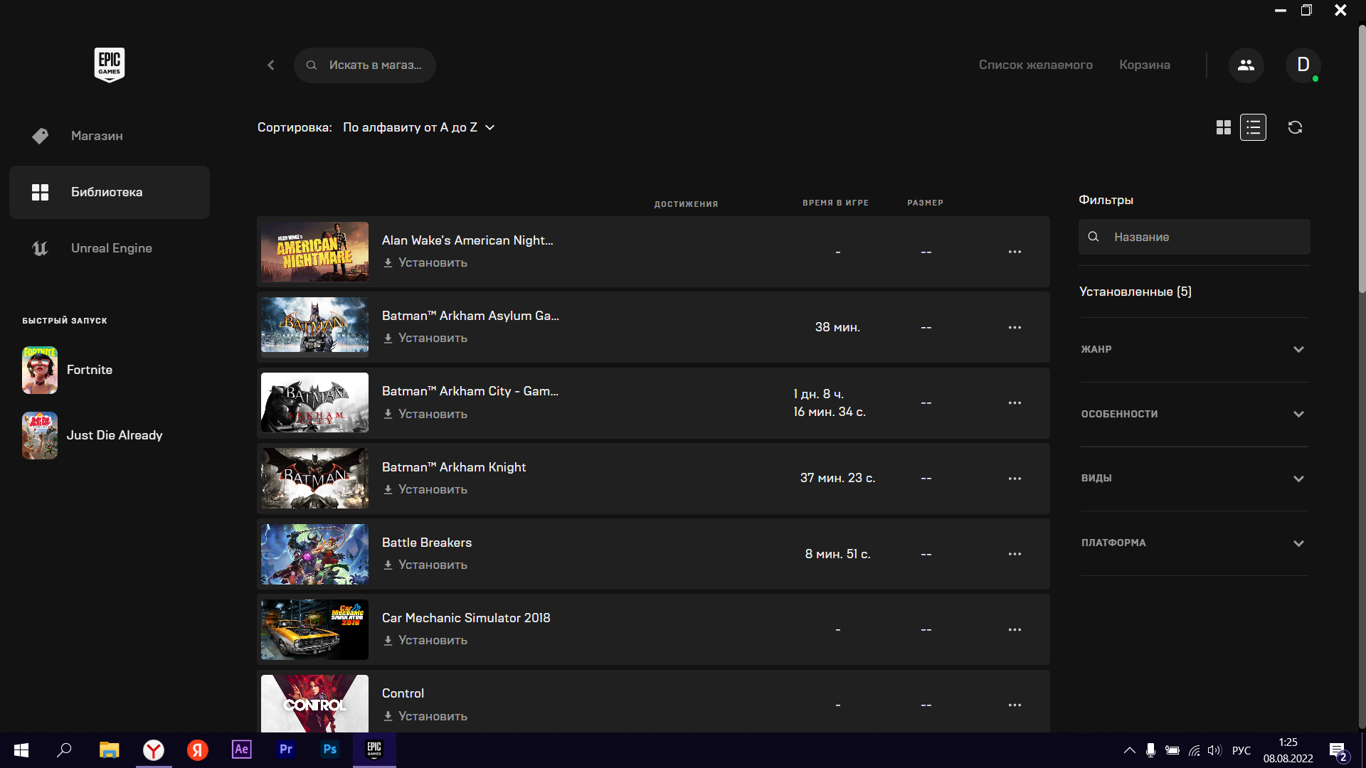Install Batman Arkham Asylum
The image size is (1366, 768).
tap(425, 338)
